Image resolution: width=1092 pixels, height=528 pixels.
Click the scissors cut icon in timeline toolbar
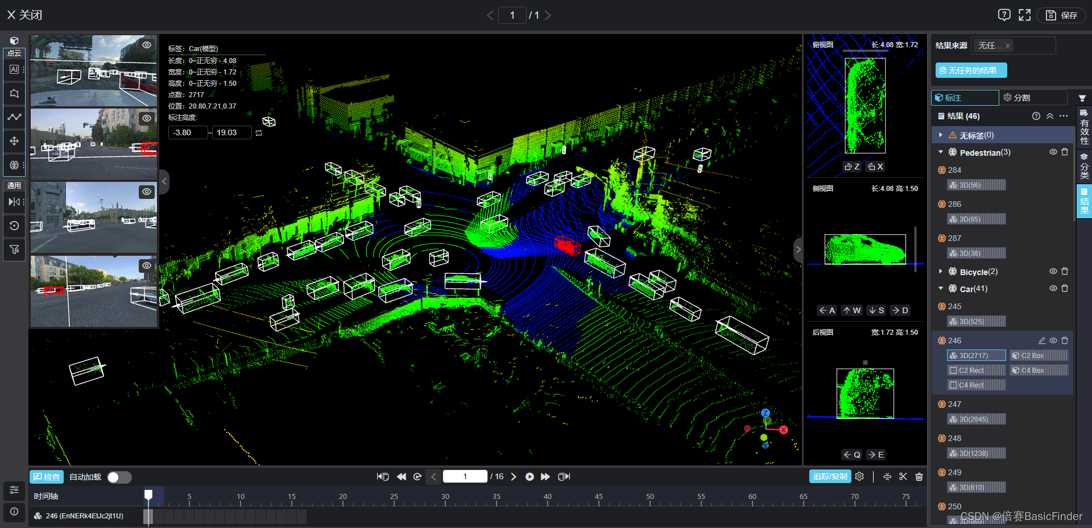coord(903,477)
